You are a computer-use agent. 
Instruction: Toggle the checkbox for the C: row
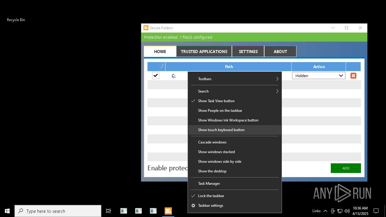[156, 76]
